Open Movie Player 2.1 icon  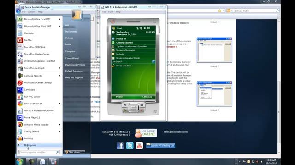pyautogui.click(x=20, y=118)
